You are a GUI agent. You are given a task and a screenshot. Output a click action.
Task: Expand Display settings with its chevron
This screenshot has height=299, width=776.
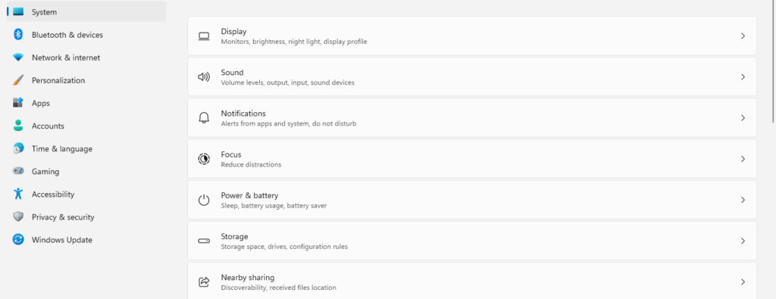743,36
